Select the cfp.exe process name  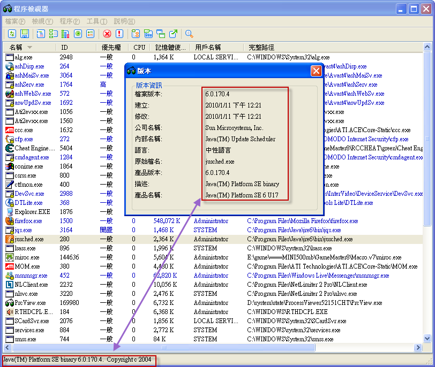(24, 139)
